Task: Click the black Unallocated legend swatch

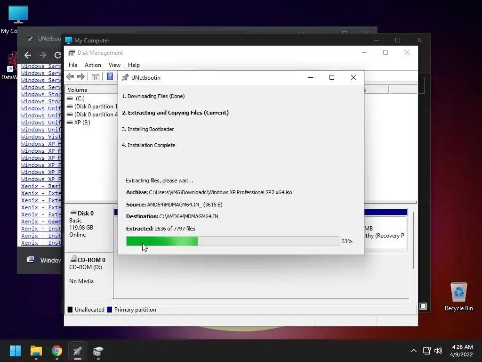Action: point(70,310)
